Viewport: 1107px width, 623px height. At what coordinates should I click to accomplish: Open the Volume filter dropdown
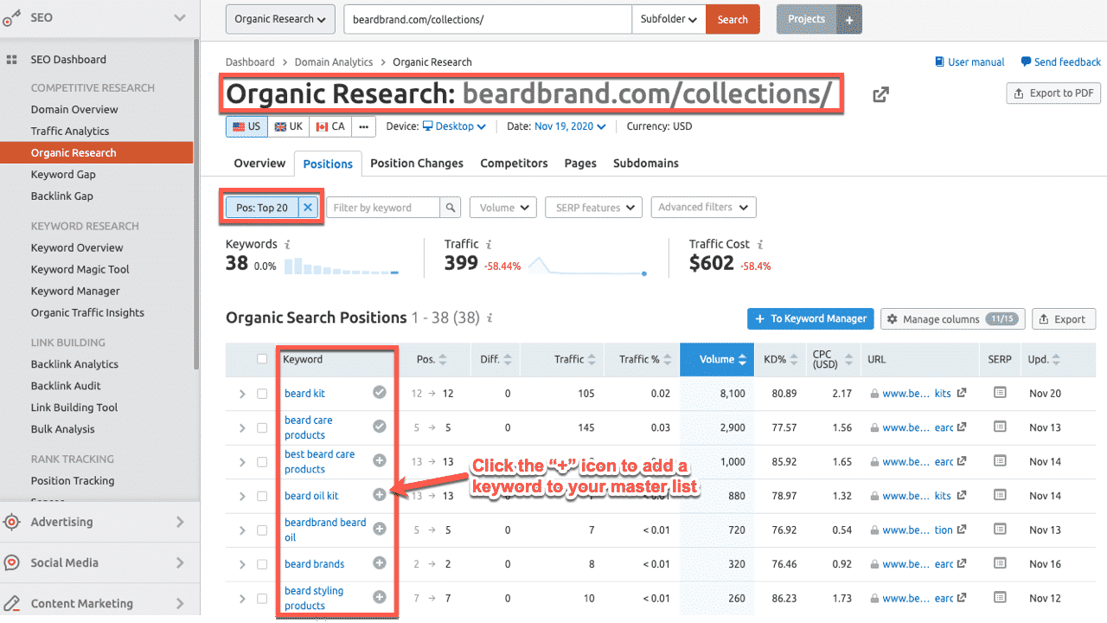click(502, 208)
